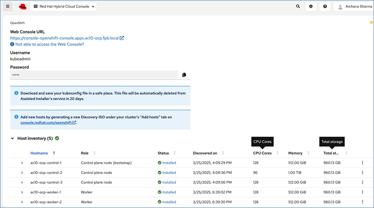Open the settings gear menu
374x208 pixels.
[311, 7]
